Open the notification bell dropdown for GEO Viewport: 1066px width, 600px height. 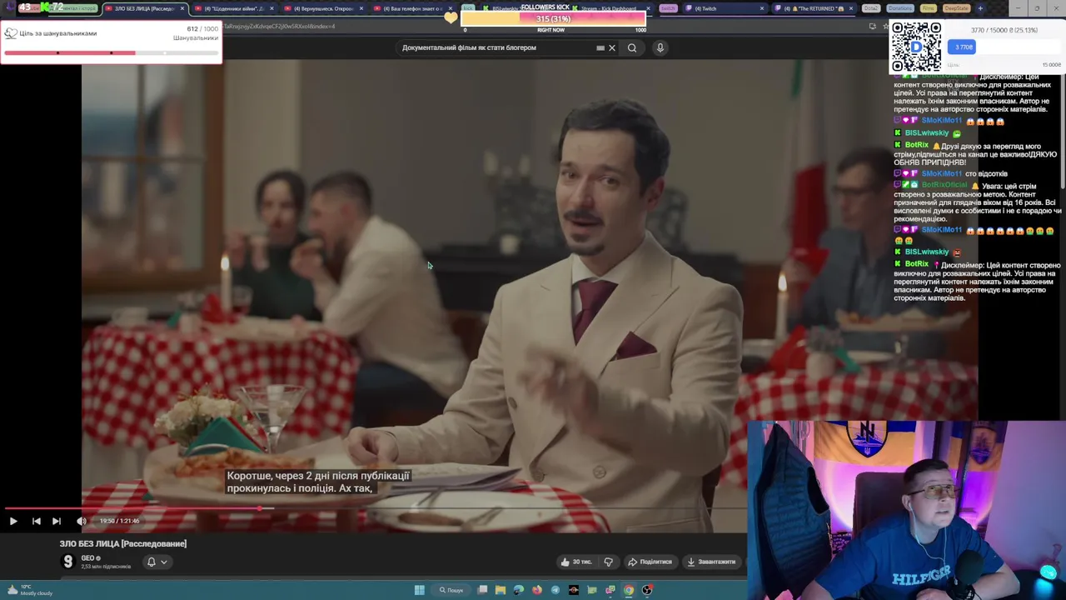point(157,562)
